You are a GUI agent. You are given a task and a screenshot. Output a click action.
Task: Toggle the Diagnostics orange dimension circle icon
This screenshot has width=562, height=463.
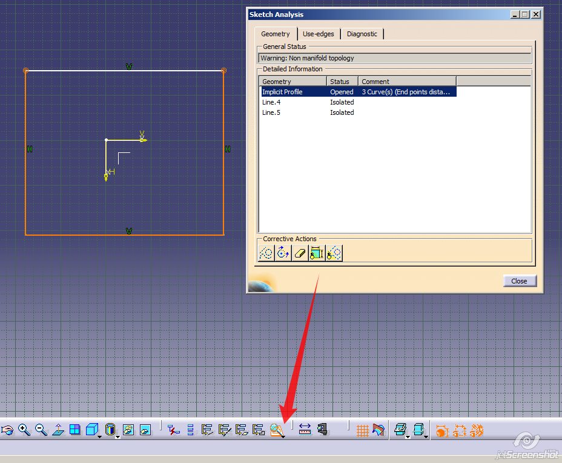pos(442,430)
